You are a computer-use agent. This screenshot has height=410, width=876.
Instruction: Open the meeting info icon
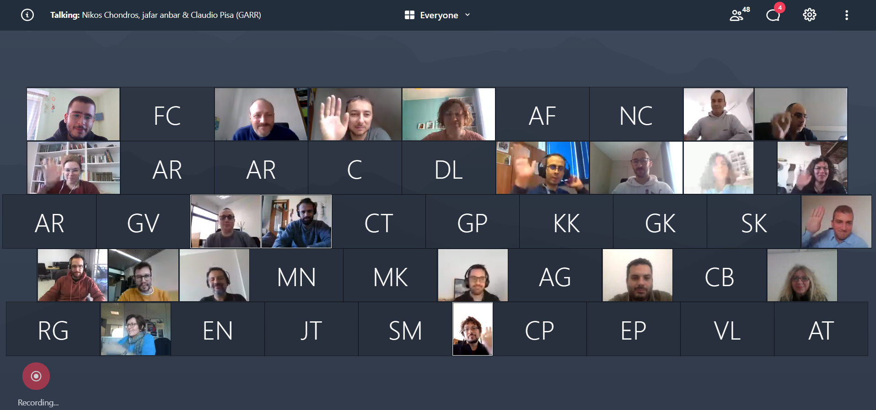coord(27,15)
